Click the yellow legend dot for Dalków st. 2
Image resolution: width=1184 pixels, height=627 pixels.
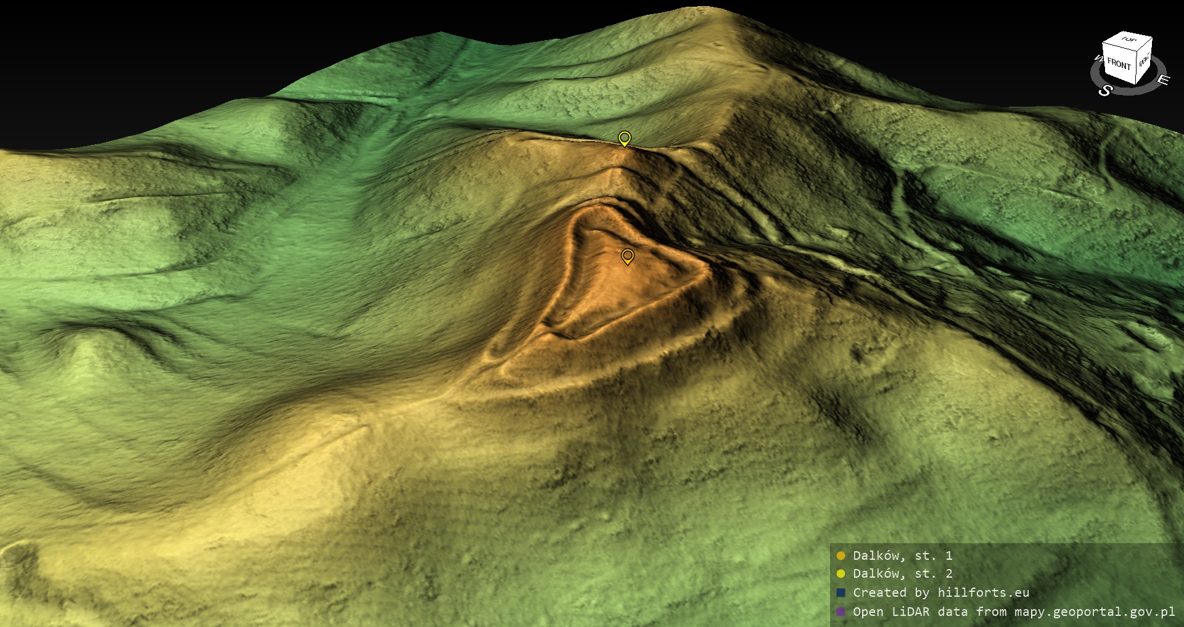(x=841, y=574)
